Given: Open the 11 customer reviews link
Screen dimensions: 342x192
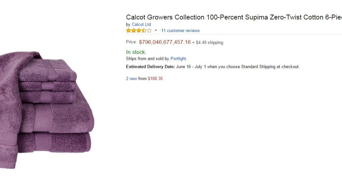Looking at the screenshot, I should point(180,30).
